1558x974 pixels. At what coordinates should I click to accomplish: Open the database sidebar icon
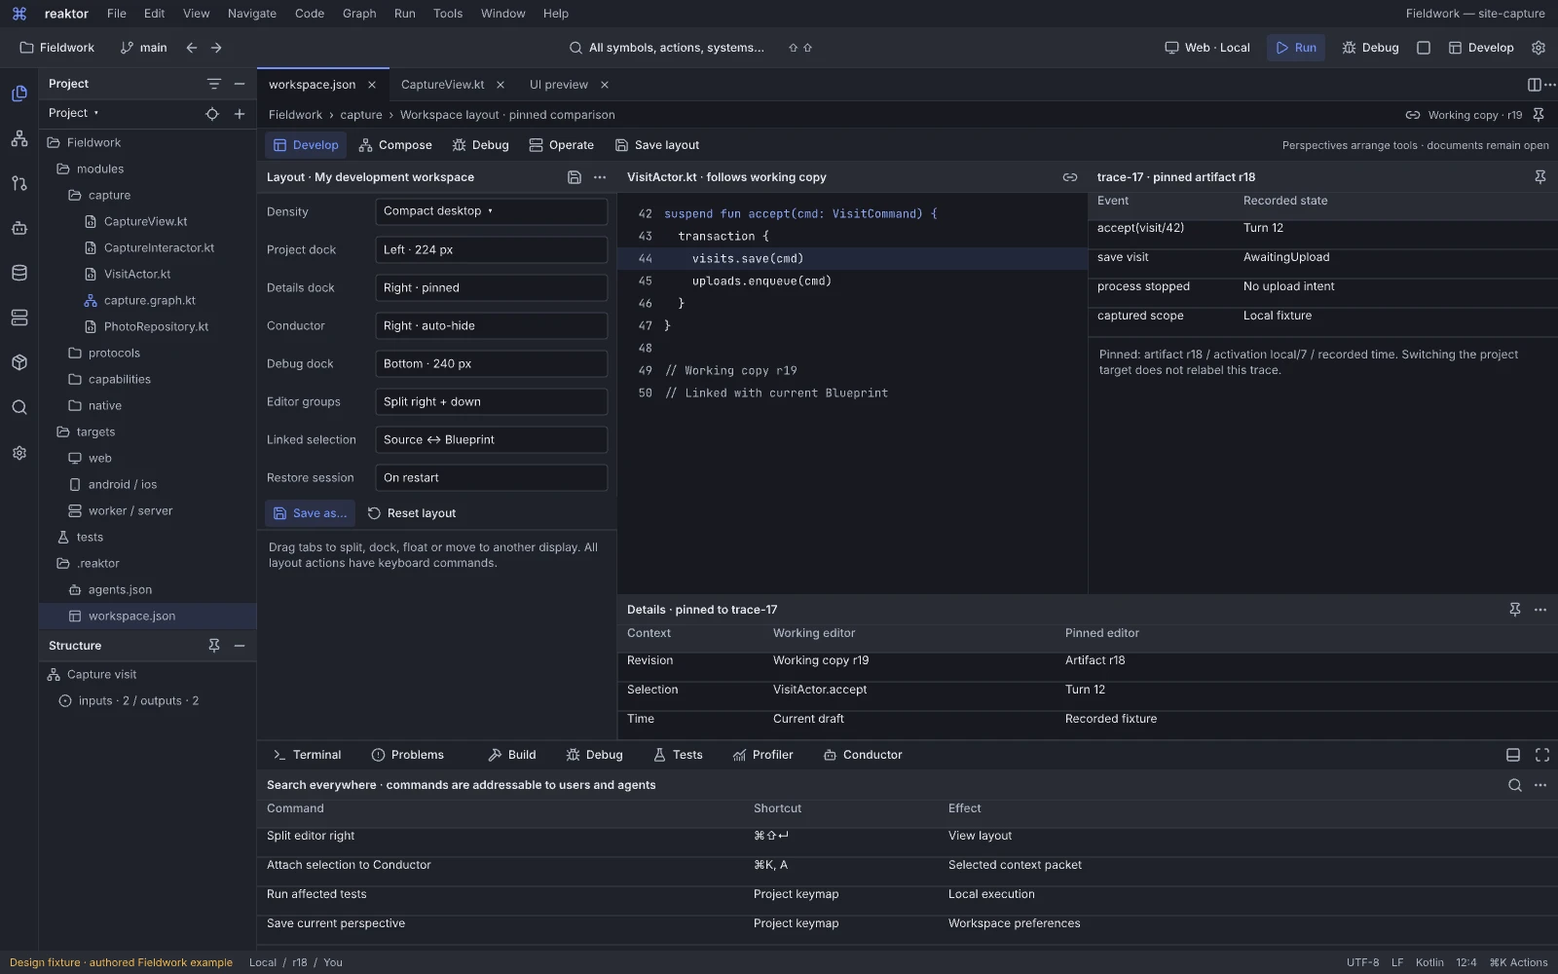pyautogui.click(x=19, y=273)
